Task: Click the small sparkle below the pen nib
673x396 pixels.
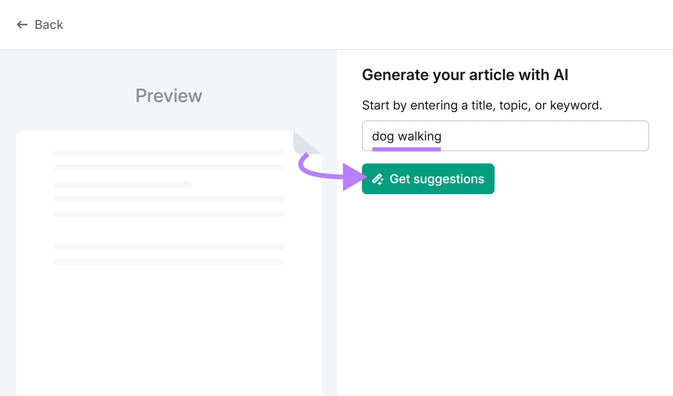Action: (x=380, y=184)
